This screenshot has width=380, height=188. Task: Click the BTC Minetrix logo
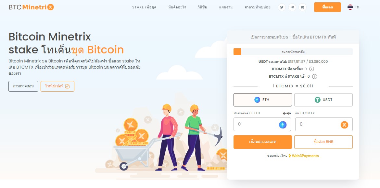[31, 7]
